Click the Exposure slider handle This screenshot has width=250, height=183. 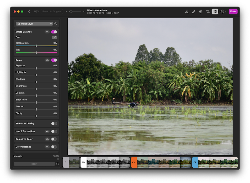coord(36,68)
